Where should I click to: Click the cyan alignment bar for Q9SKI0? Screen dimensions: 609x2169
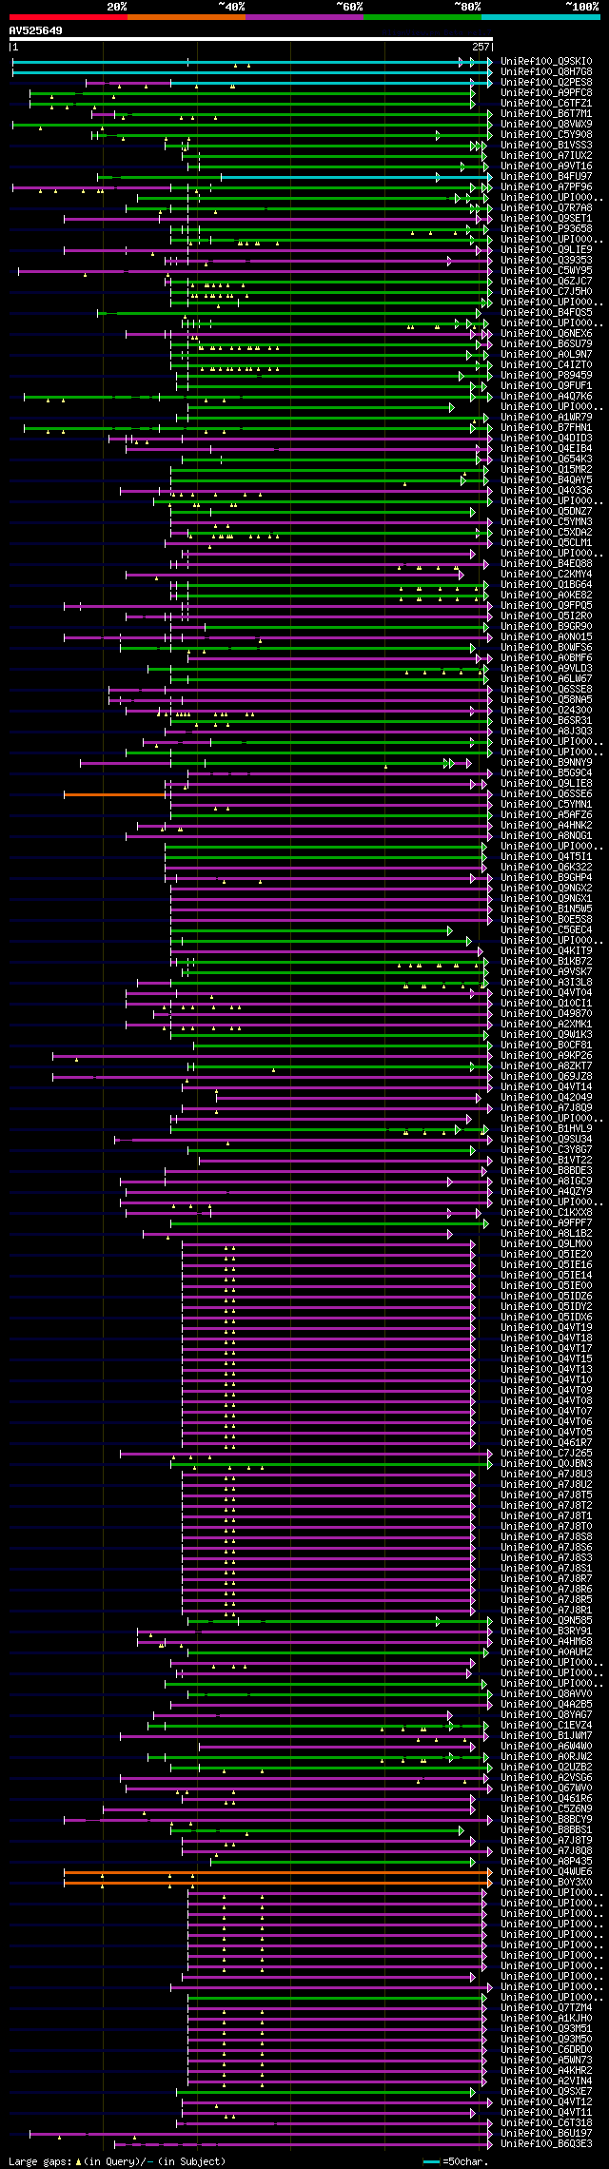252,62
